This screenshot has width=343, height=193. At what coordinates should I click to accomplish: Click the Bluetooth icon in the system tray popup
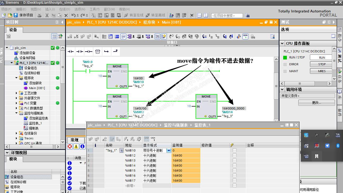338,146
